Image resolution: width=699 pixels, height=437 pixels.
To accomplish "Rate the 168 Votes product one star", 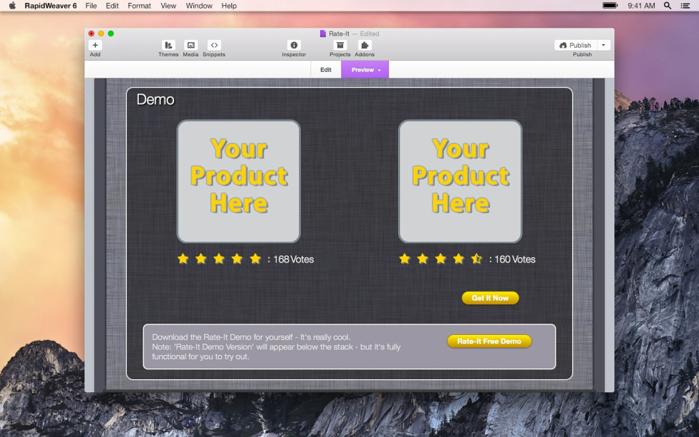I will (x=183, y=258).
